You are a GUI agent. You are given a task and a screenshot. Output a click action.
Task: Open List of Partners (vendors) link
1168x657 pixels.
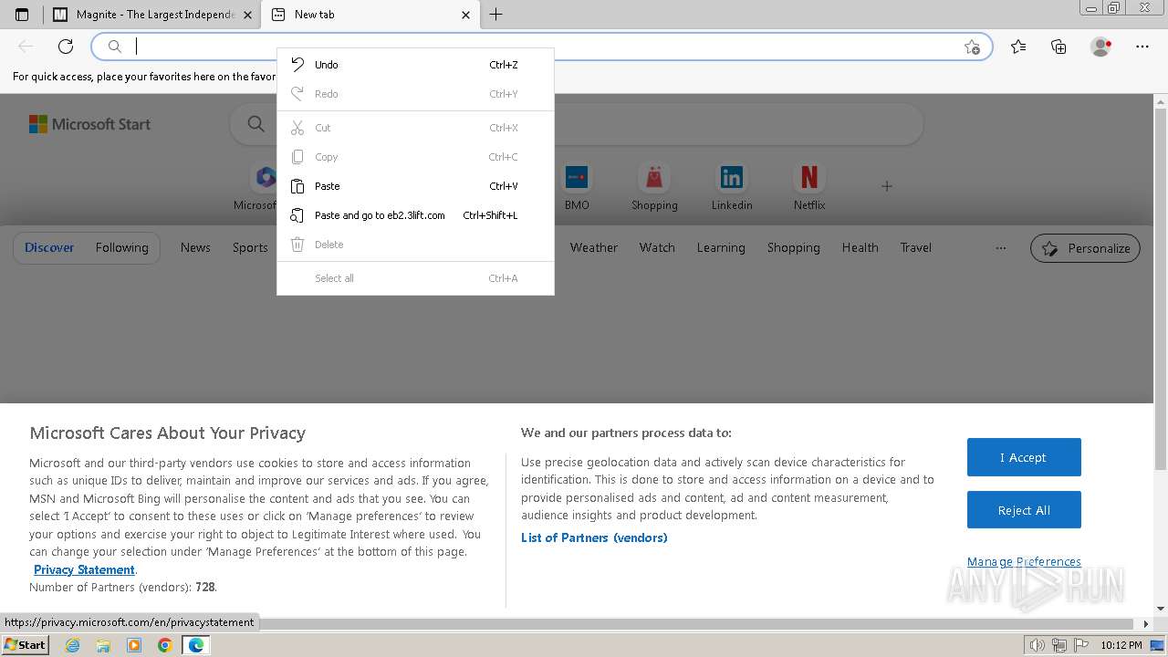pyautogui.click(x=594, y=537)
